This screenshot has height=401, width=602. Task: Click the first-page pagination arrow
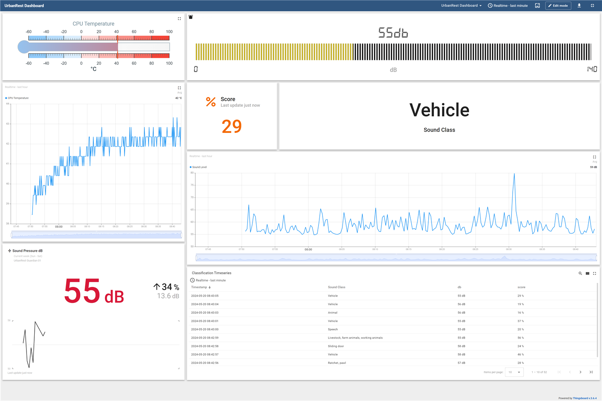pyautogui.click(x=559, y=372)
